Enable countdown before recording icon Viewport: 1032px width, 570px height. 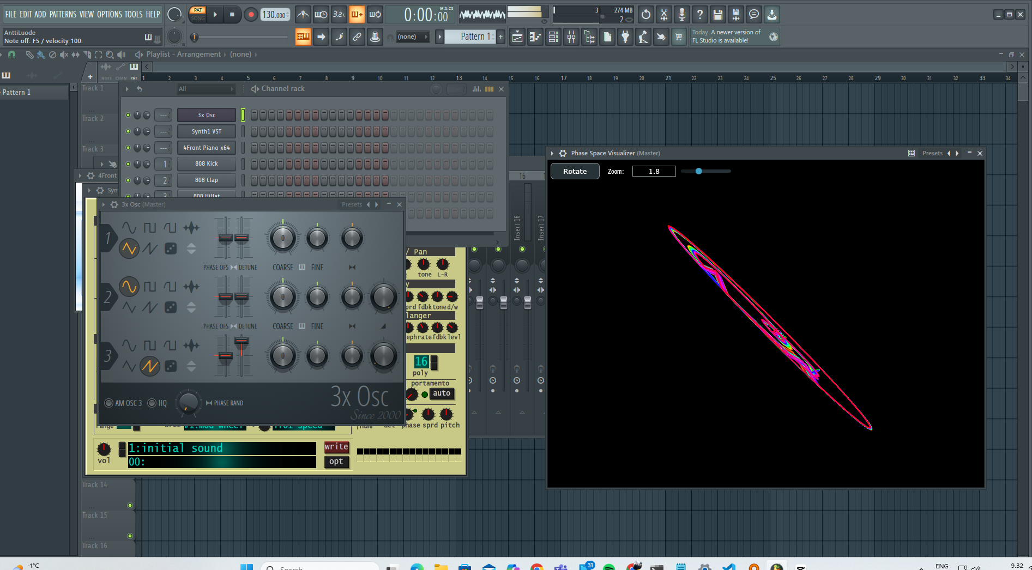(339, 15)
